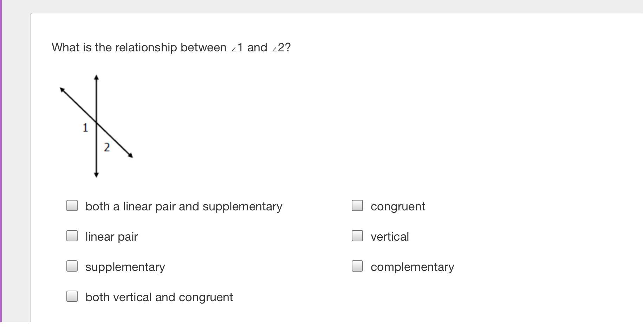Click the 'congruent' answer label
Screen dimensions: 643x330
pyautogui.click(x=398, y=207)
